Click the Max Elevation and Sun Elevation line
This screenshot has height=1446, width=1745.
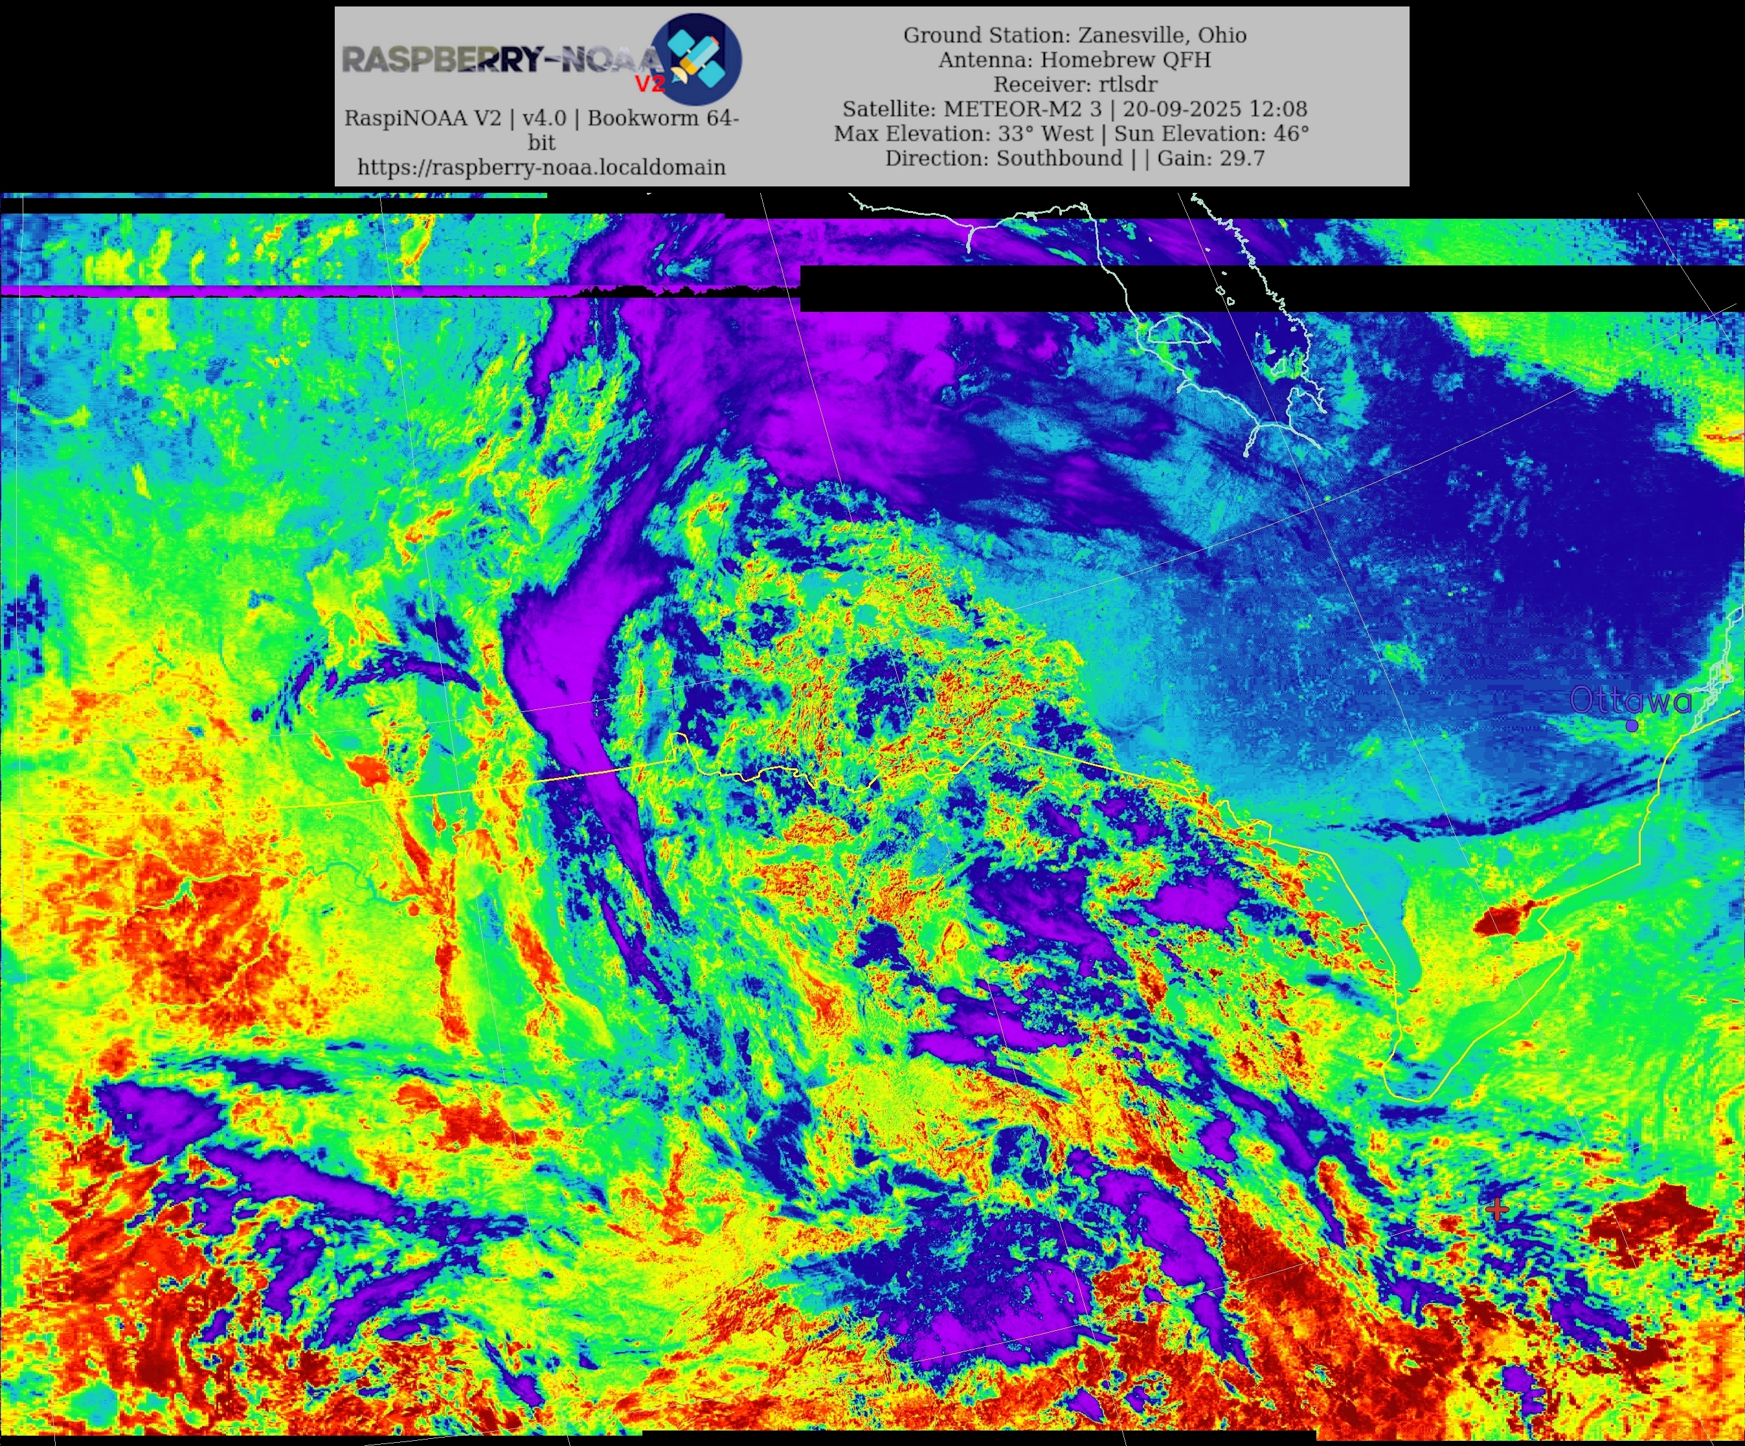click(1071, 133)
